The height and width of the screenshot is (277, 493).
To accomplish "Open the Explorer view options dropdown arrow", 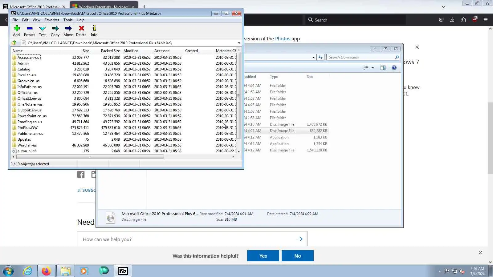I will tap(373, 68).
